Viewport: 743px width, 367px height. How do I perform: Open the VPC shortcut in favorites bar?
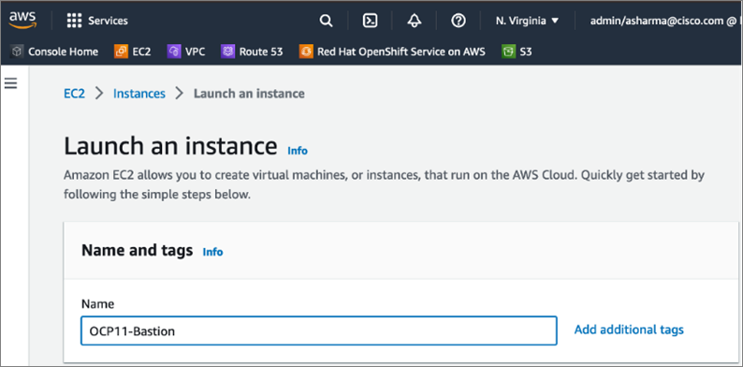pyautogui.click(x=186, y=51)
